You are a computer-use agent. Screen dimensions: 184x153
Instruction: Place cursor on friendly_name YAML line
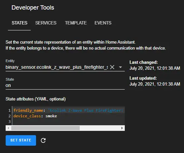point(68,110)
